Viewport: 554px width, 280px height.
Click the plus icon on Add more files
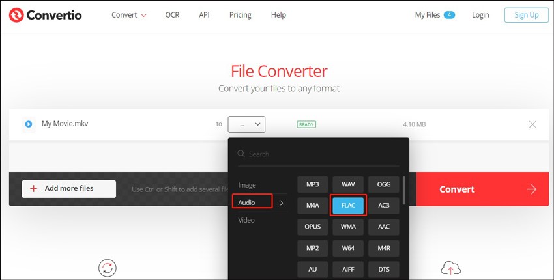(x=33, y=189)
